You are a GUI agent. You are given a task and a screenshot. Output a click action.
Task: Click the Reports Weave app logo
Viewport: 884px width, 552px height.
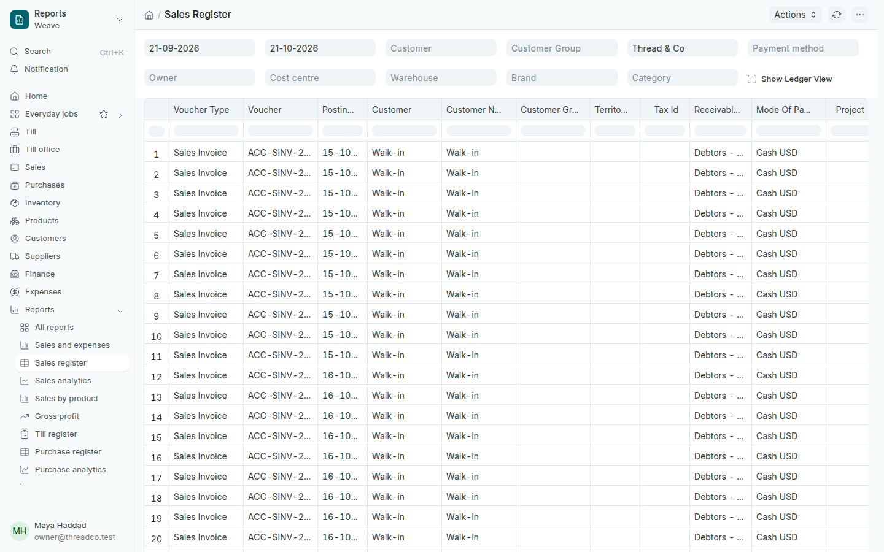pos(20,20)
